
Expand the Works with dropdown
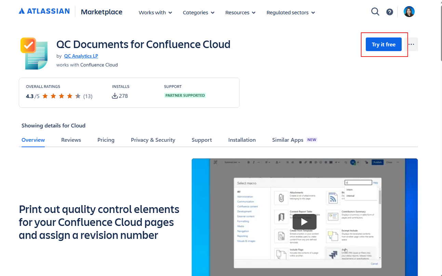(x=156, y=13)
